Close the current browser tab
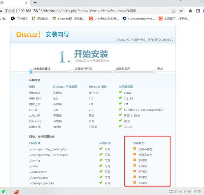The width and height of the screenshot is (204, 195). (x=26, y=2)
